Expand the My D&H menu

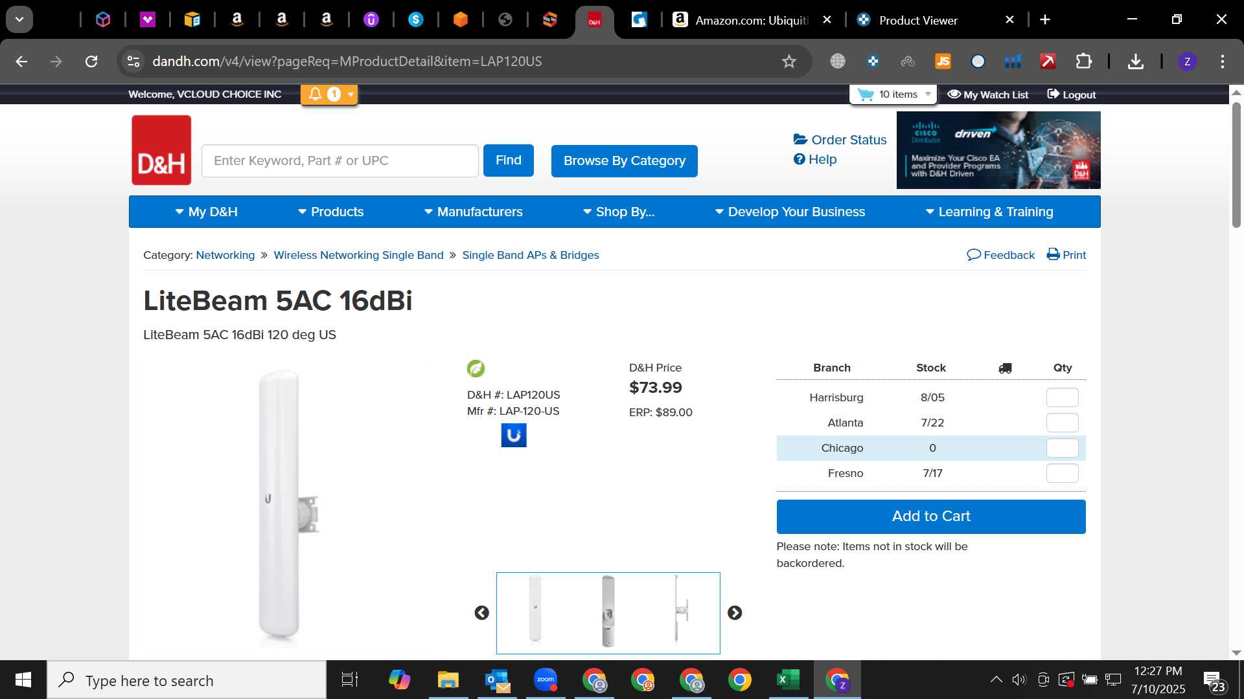click(x=207, y=212)
